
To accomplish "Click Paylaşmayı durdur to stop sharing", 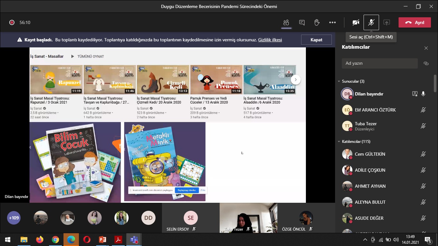I will [187, 190].
